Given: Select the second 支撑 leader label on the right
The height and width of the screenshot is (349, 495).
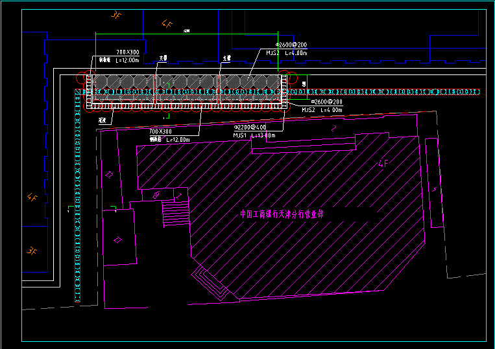Looking at the screenshot, I should click(226, 58).
